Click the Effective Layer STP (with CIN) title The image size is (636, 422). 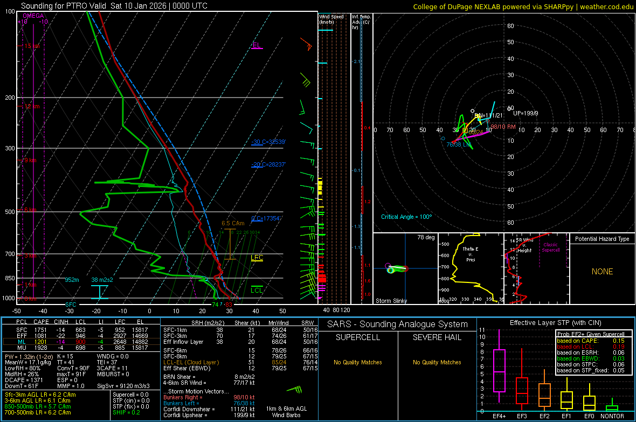point(555,323)
